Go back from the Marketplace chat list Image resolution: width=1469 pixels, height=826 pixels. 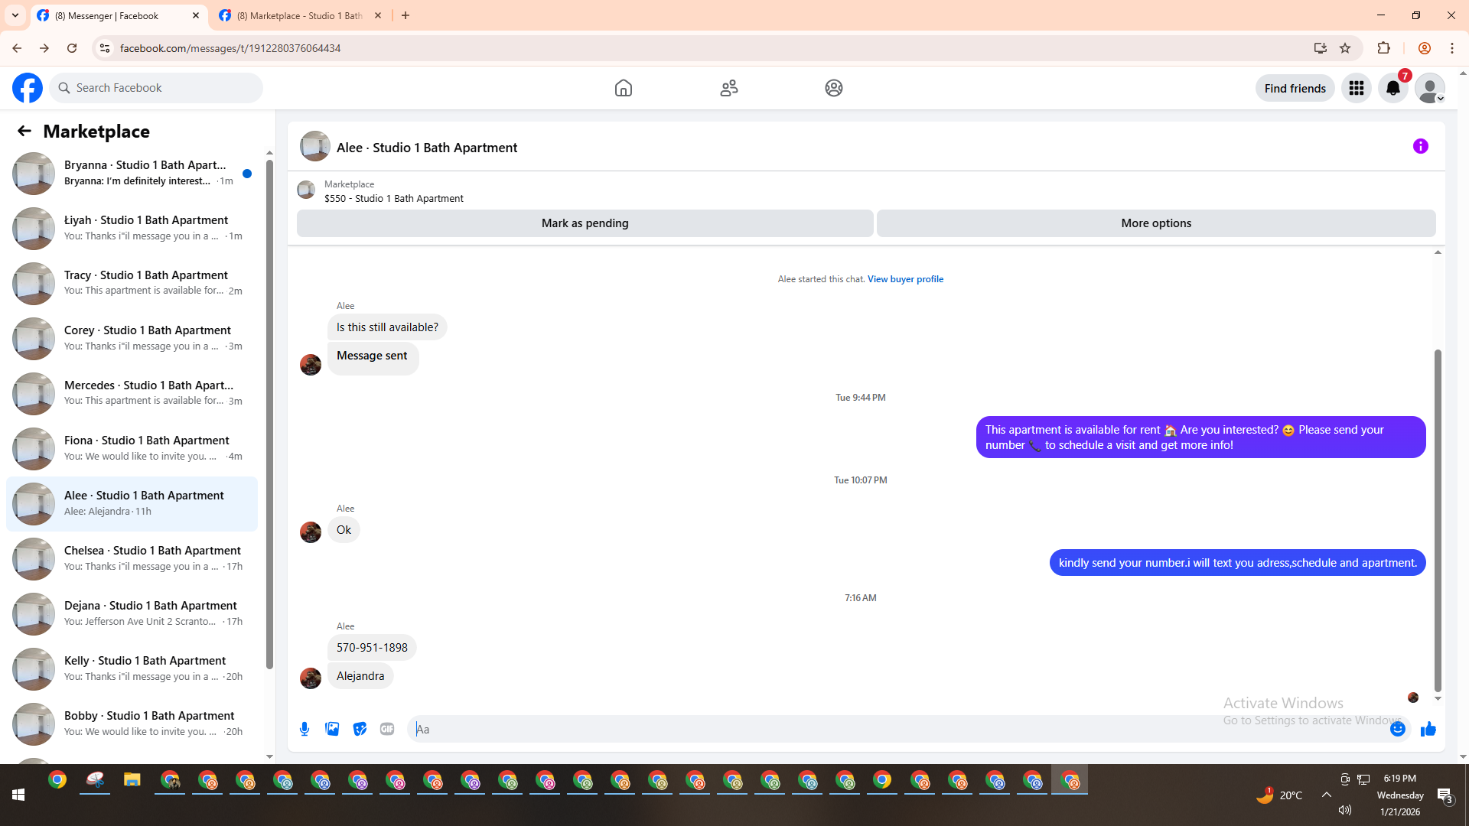pyautogui.click(x=24, y=132)
